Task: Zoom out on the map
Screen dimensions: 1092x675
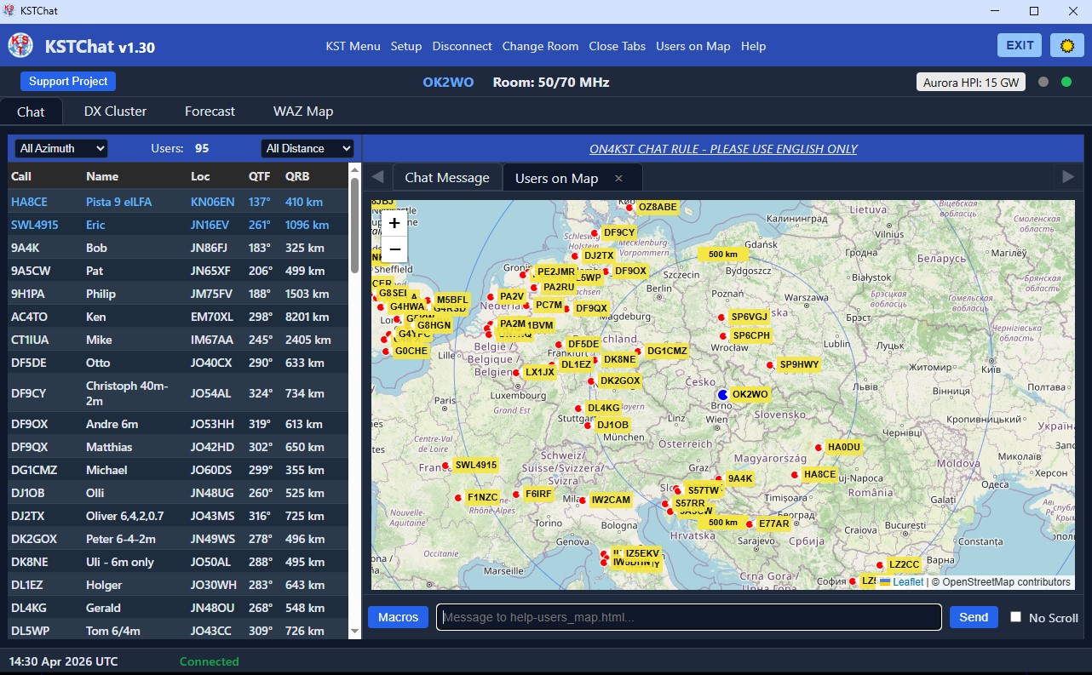Action: point(394,249)
